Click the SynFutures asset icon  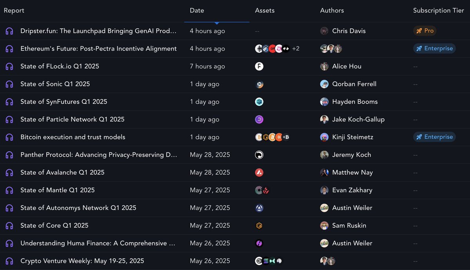259,101
